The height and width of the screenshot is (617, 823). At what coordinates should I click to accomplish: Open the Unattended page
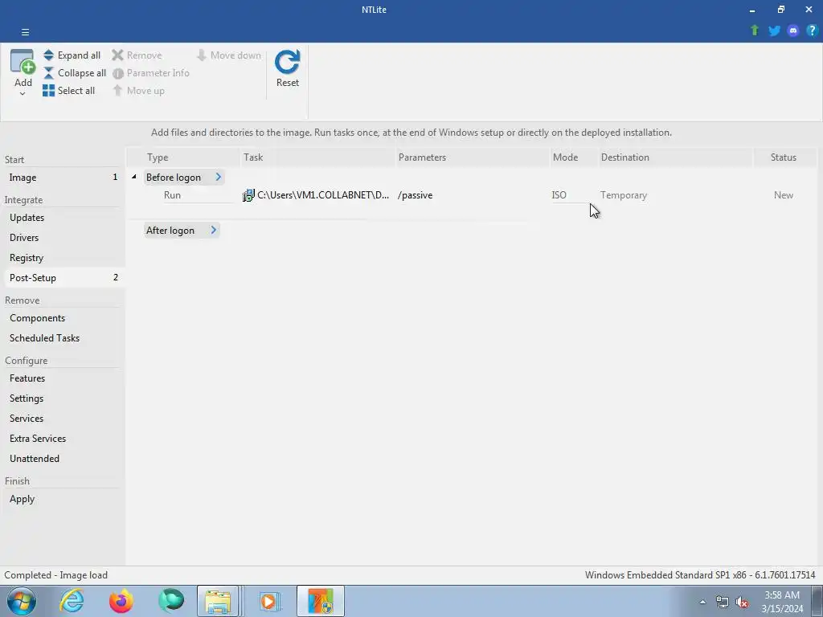[63, 459]
